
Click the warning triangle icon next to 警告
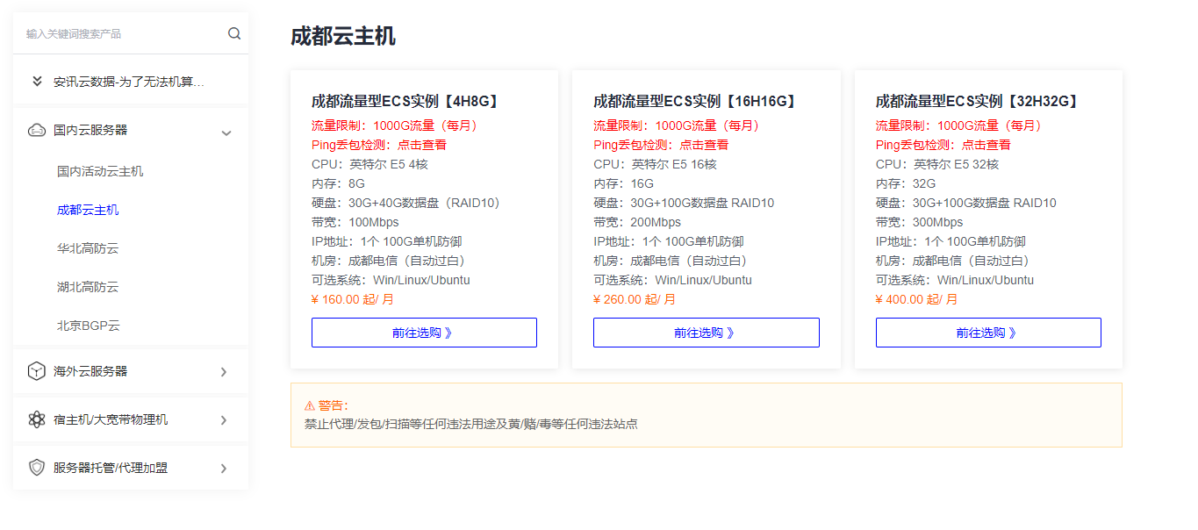pyautogui.click(x=309, y=405)
